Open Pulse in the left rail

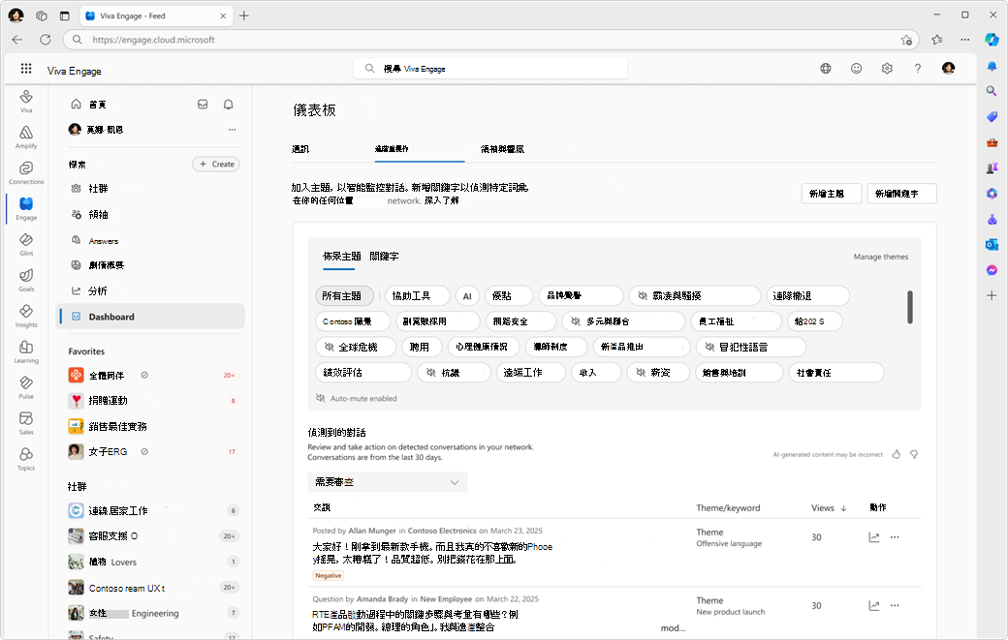26,387
